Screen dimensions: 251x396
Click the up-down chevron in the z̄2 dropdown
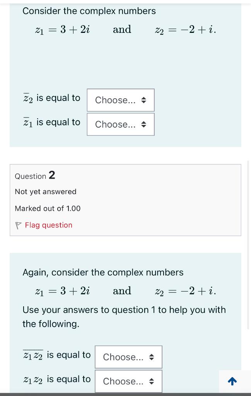pyautogui.click(x=144, y=100)
